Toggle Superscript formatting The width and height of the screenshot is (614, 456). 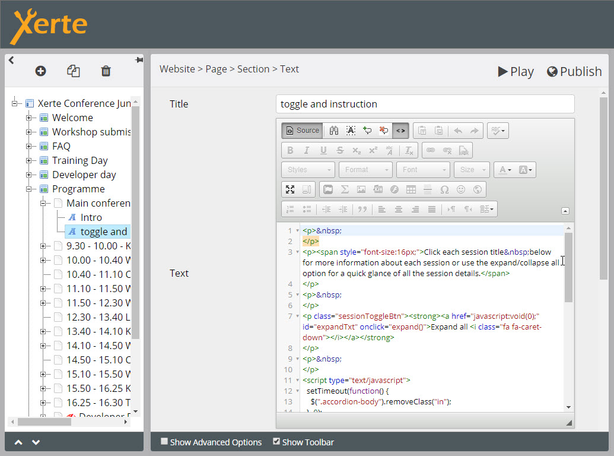click(373, 150)
